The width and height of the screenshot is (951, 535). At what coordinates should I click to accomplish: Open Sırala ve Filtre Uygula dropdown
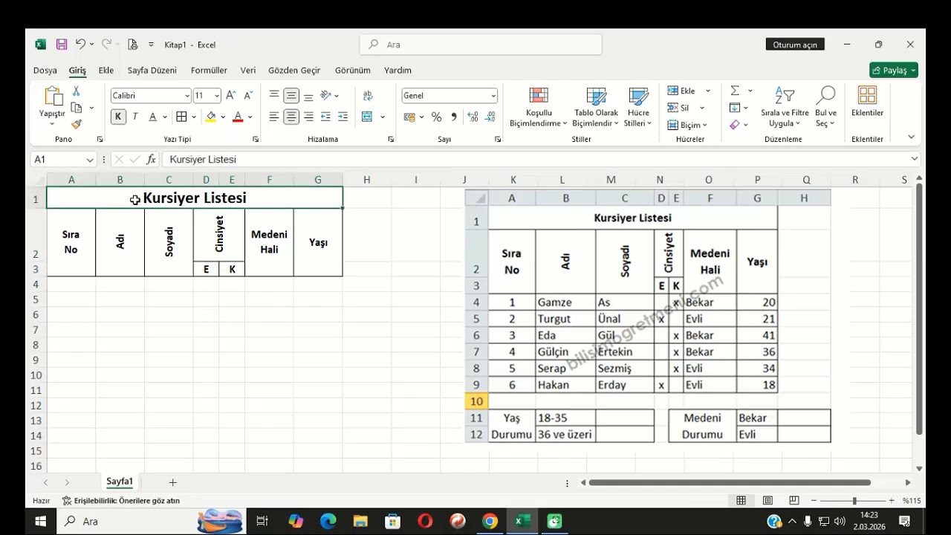click(x=785, y=108)
